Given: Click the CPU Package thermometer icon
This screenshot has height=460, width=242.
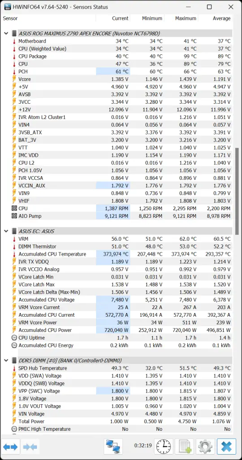Looking at the screenshot, I should tap(14, 56).
